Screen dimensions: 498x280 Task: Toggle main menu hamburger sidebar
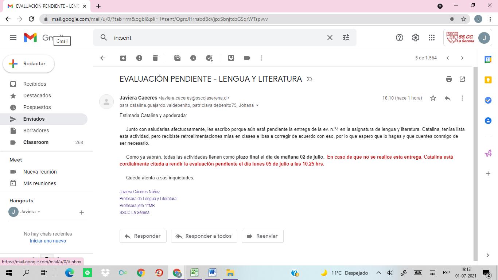click(13, 38)
